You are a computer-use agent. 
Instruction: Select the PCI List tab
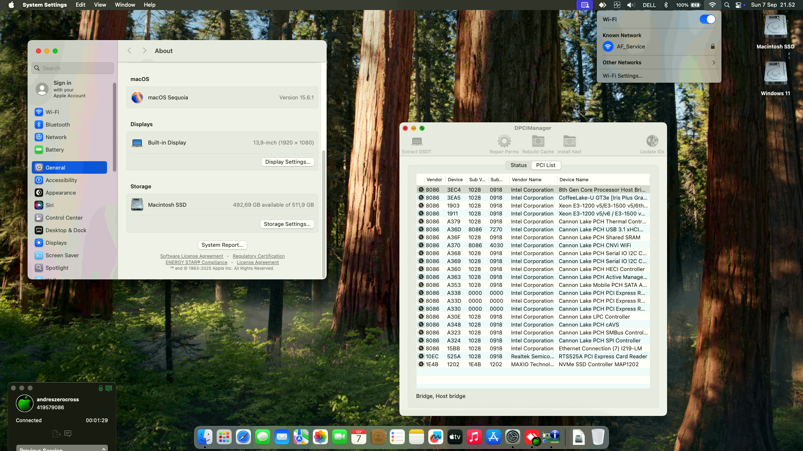click(545, 165)
